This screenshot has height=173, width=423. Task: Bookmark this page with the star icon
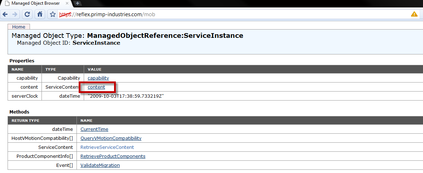53,14
